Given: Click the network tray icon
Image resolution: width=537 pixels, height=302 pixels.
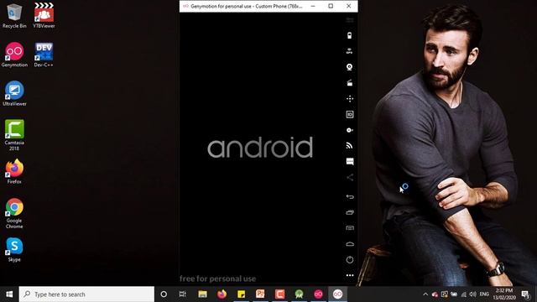Looking at the screenshot, I should click(464, 294).
